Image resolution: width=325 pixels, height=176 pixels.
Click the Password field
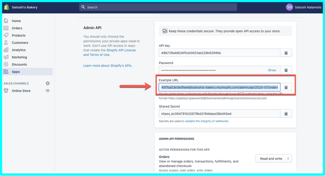click(x=219, y=70)
